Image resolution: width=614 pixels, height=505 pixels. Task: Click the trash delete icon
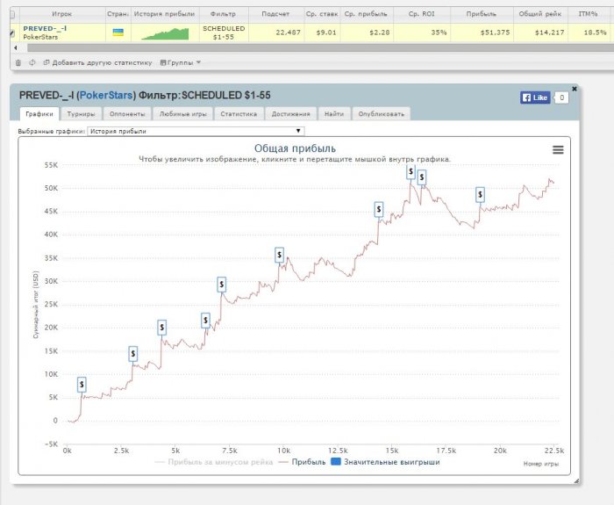click(x=18, y=62)
